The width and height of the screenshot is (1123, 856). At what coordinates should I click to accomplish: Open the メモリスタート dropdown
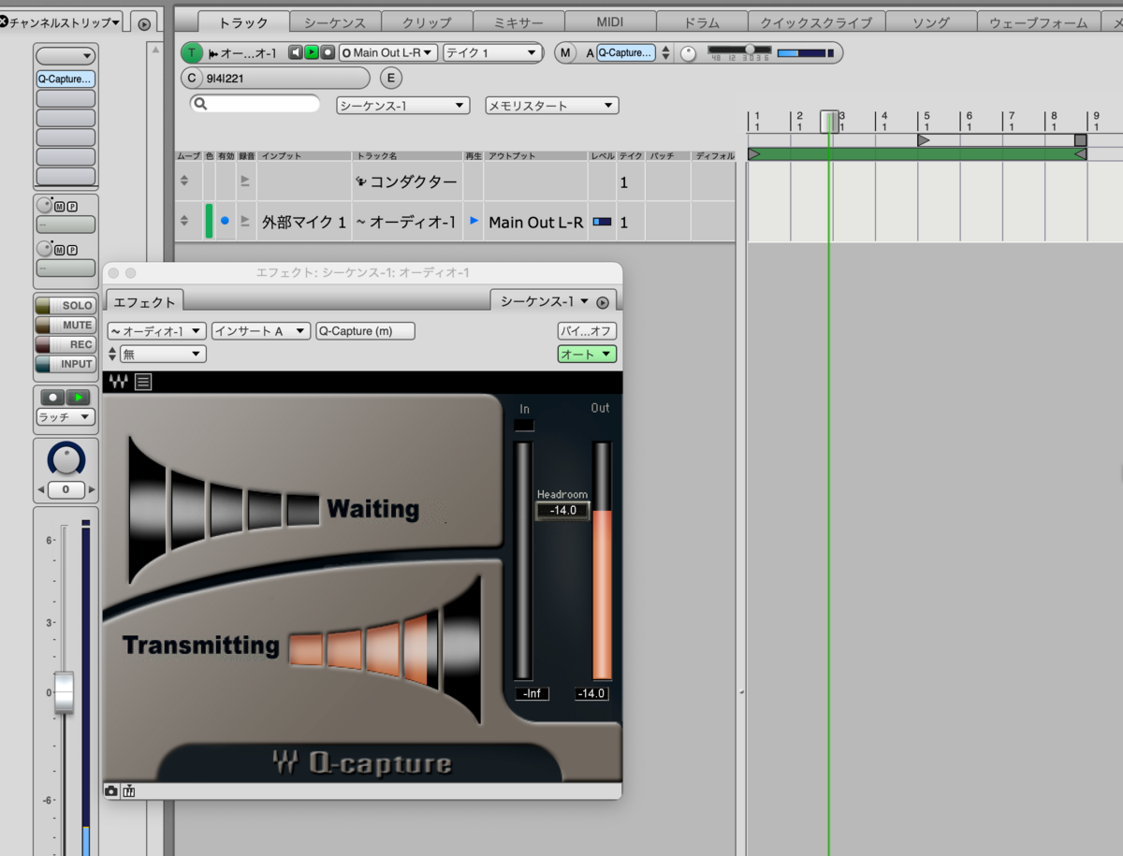point(551,106)
